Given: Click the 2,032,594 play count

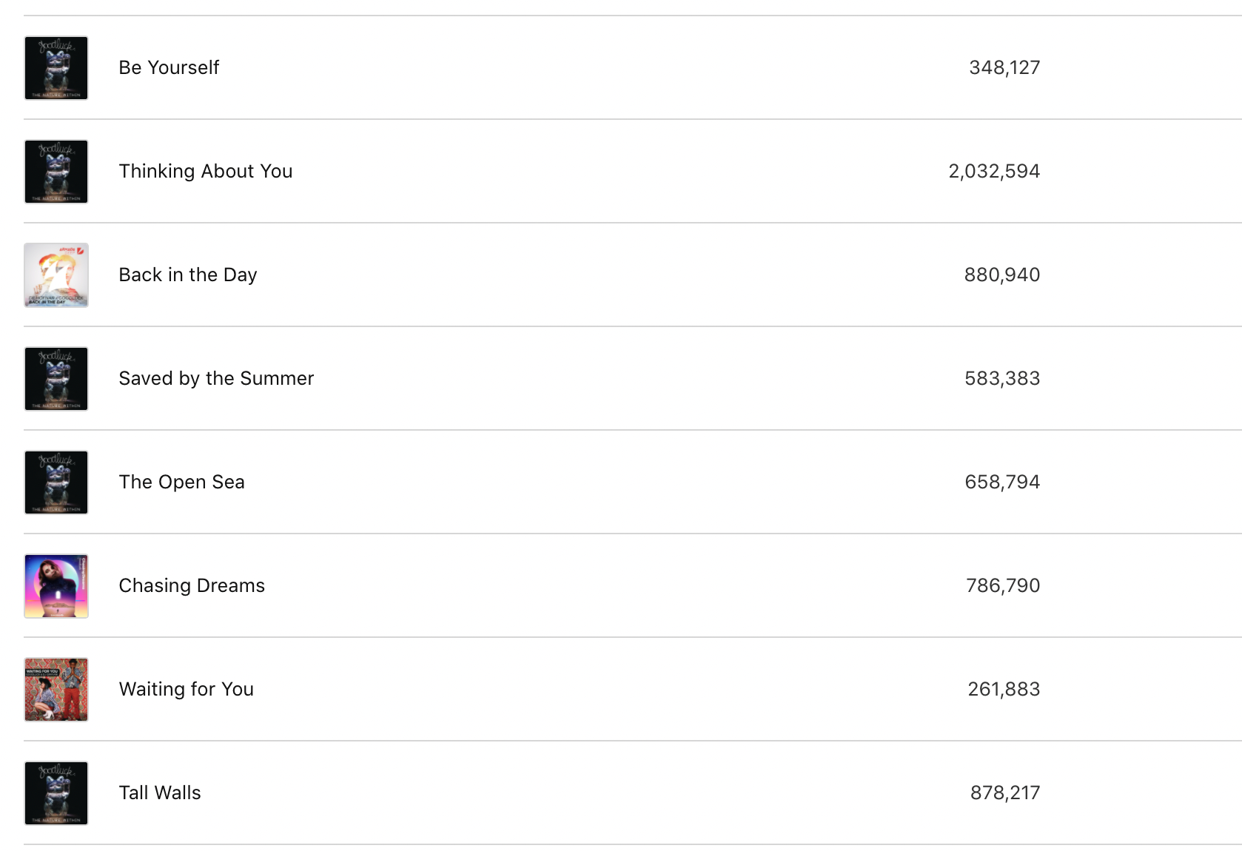Looking at the screenshot, I should point(994,172).
